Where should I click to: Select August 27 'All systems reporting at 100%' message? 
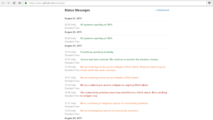click(96, 25)
